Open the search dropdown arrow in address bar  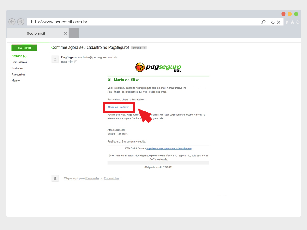(268, 22)
